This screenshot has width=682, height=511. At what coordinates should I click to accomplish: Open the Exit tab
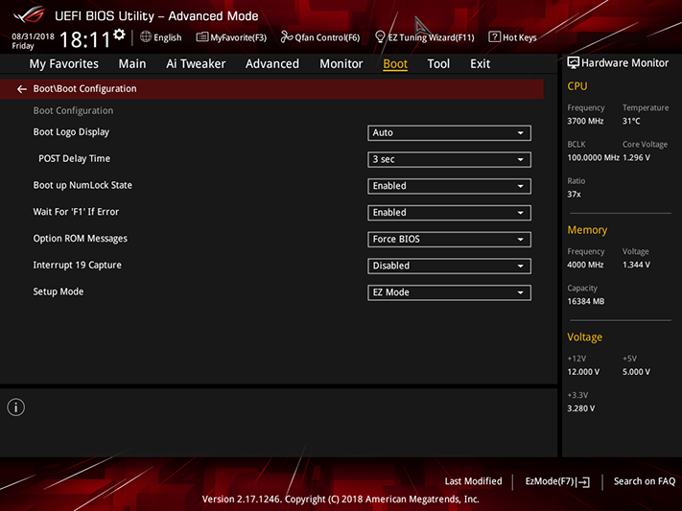481,64
